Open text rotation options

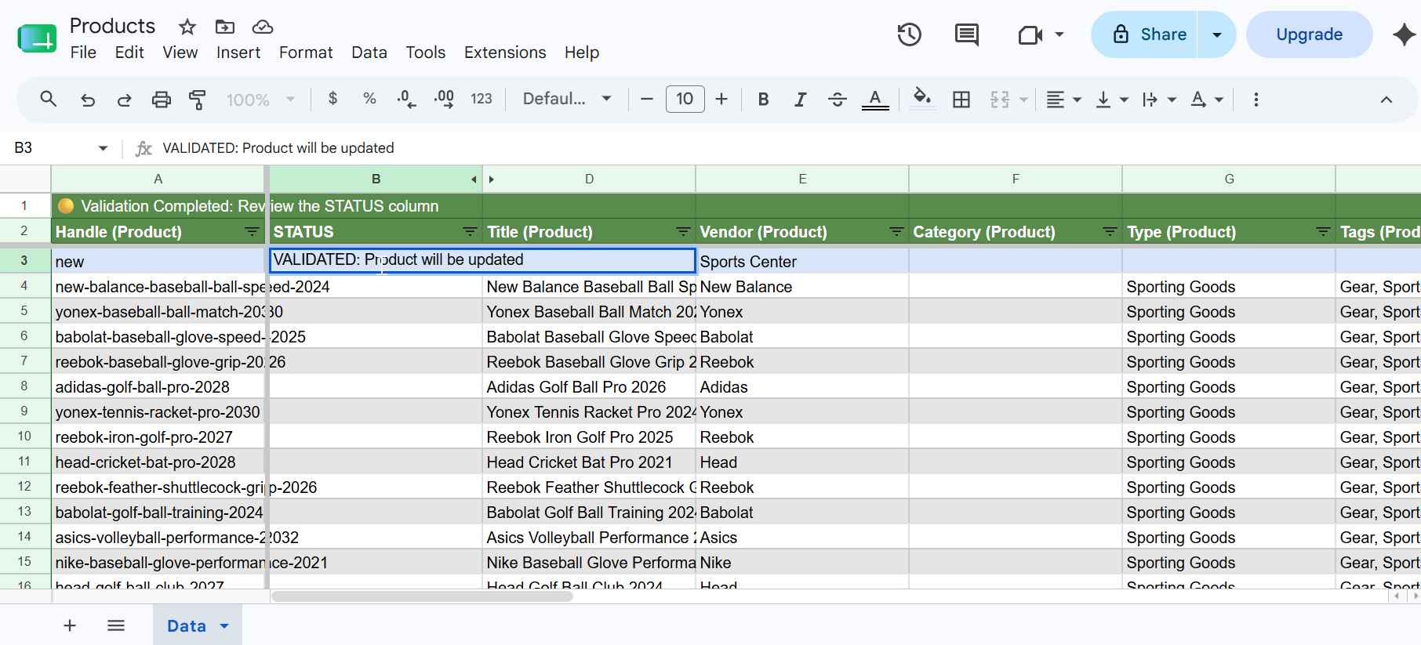(1207, 100)
